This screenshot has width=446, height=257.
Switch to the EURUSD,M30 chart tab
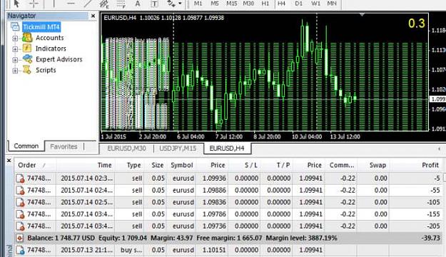126,148
